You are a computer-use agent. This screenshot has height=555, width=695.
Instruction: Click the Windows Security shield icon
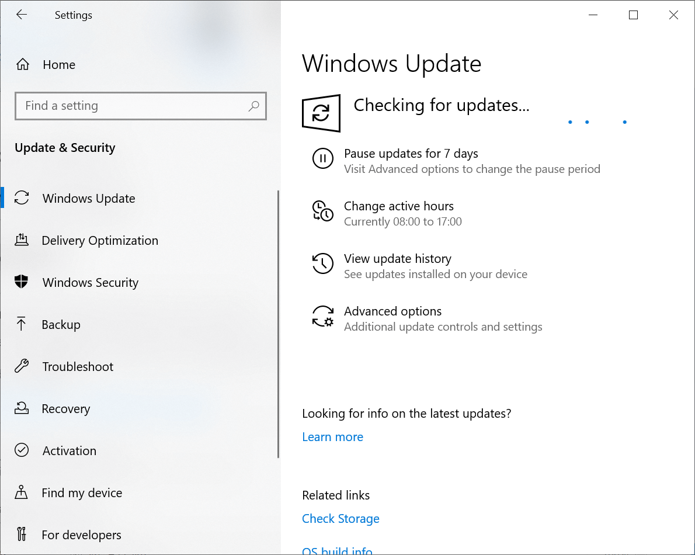pyautogui.click(x=21, y=282)
